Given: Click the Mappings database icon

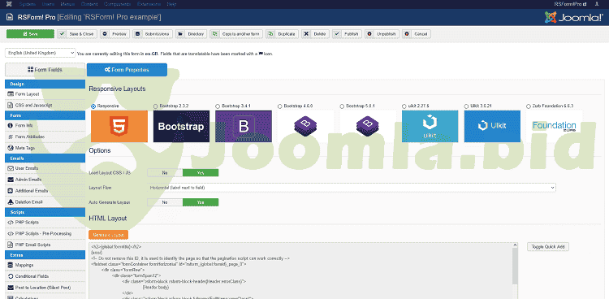Looking at the screenshot, I should [x=10, y=265].
